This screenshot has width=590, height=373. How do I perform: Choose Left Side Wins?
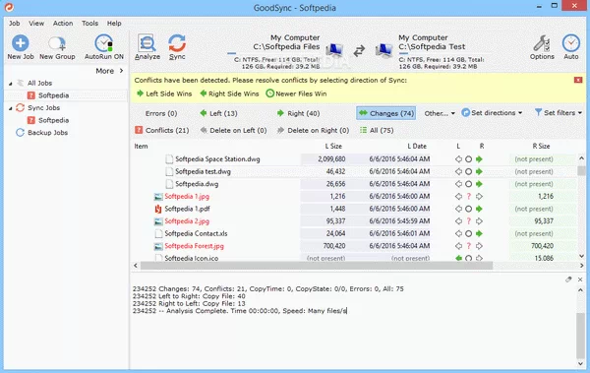click(x=164, y=93)
